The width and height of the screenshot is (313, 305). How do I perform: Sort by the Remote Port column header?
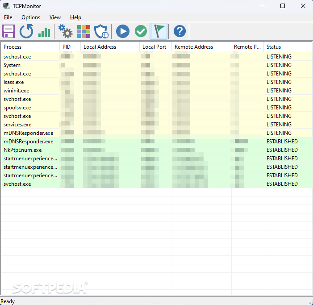247,47
